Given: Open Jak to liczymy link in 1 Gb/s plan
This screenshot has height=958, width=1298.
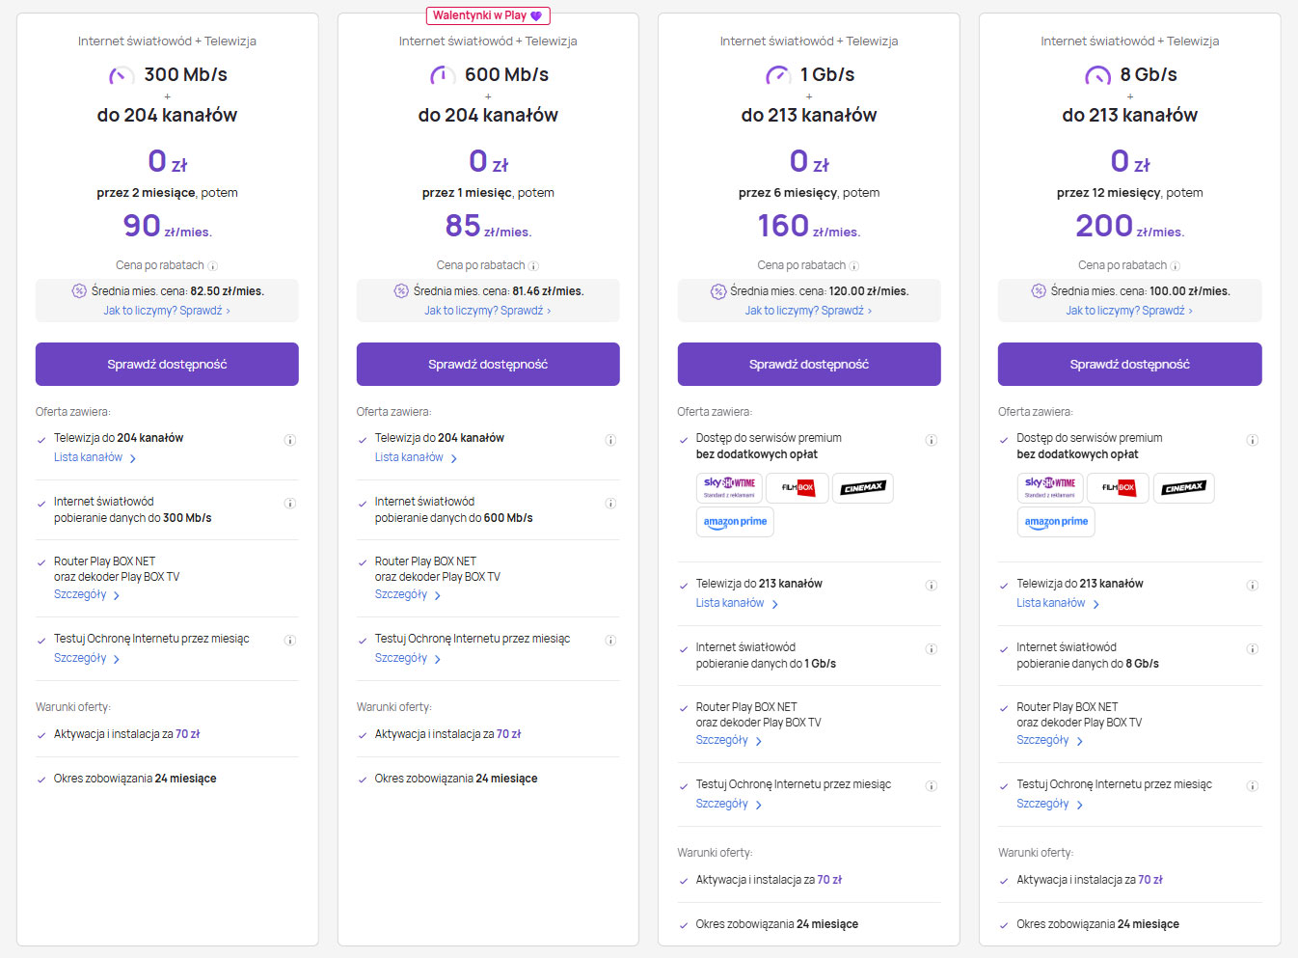Looking at the screenshot, I should click(x=808, y=311).
